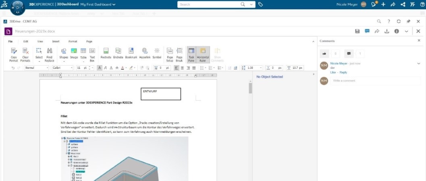The width and height of the screenshot is (426, 181).
Task: Open the Symbol picker
Action: pyautogui.click(x=157, y=53)
